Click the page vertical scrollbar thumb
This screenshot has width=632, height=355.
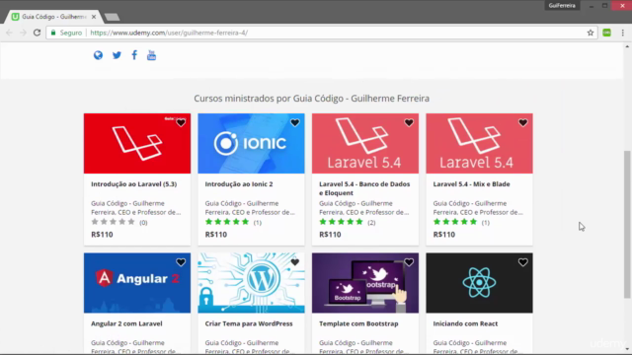pos(627,224)
